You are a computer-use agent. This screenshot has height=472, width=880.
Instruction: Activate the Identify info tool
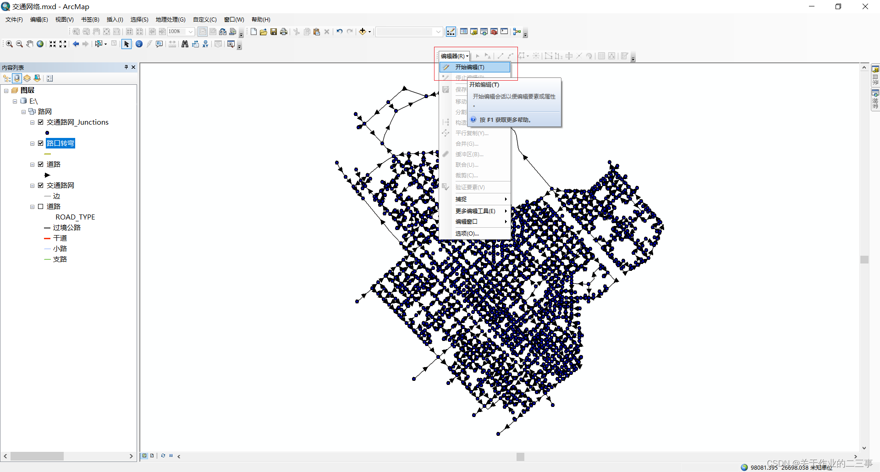coord(139,44)
